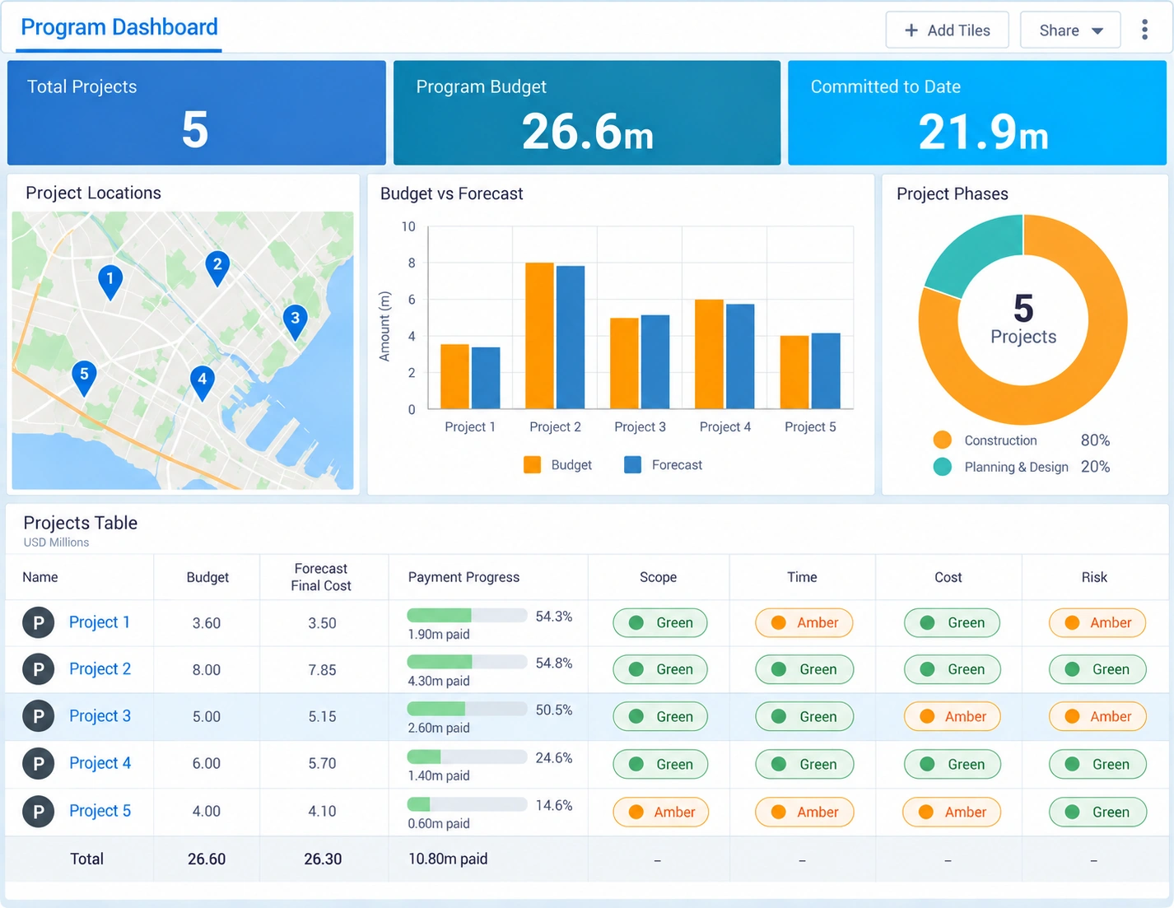This screenshot has width=1174, height=908.
Task: Click the P avatar icon for Project 4
Action: tap(38, 764)
